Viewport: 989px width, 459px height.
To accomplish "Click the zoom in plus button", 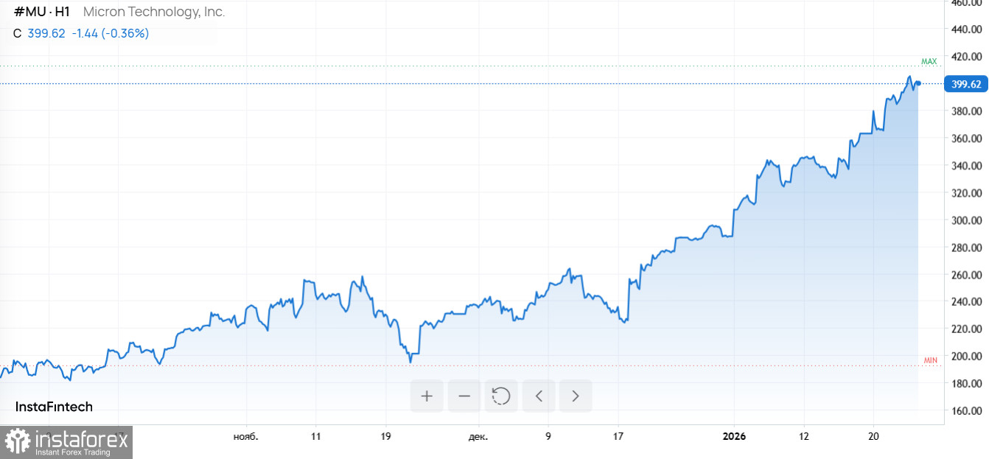I will [x=427, y=396].
